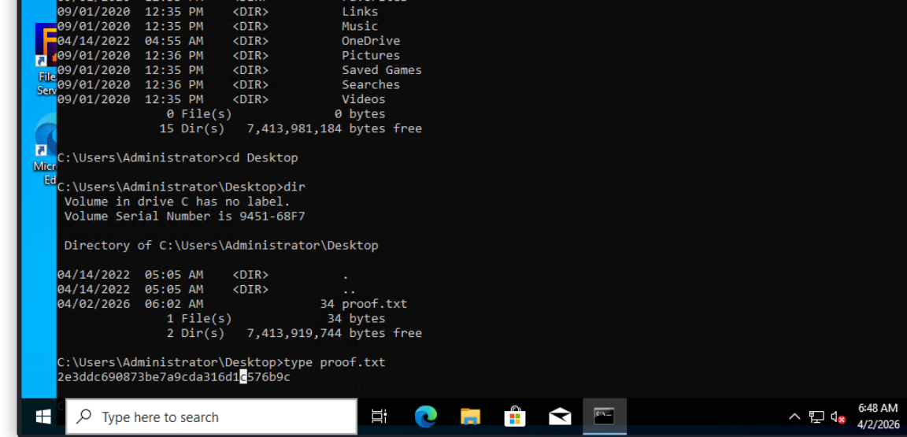Open the Windows Start menu

pos(43,417)
